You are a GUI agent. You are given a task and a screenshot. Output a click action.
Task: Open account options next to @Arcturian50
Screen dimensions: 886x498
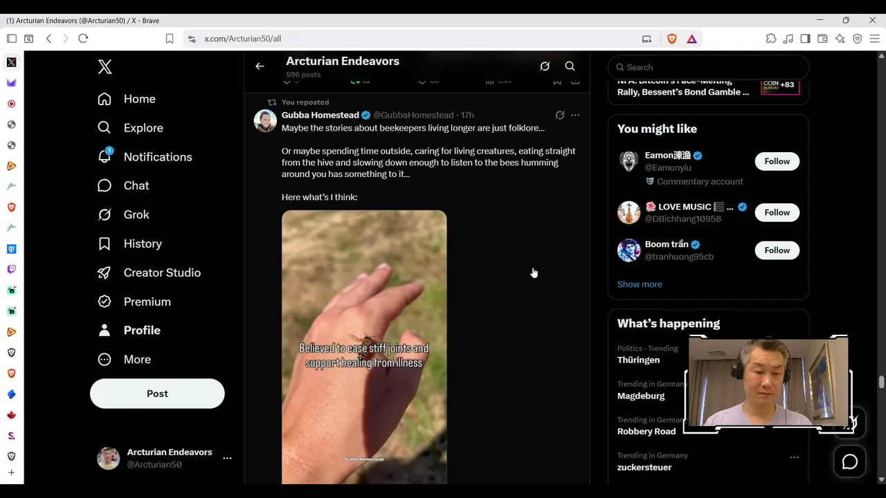click(227, 458)
